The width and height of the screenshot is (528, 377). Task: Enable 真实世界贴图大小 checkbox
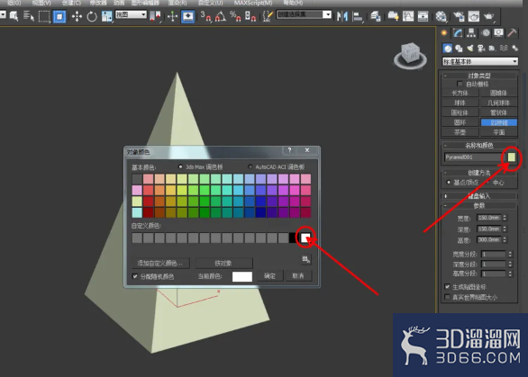click(447, 297)
